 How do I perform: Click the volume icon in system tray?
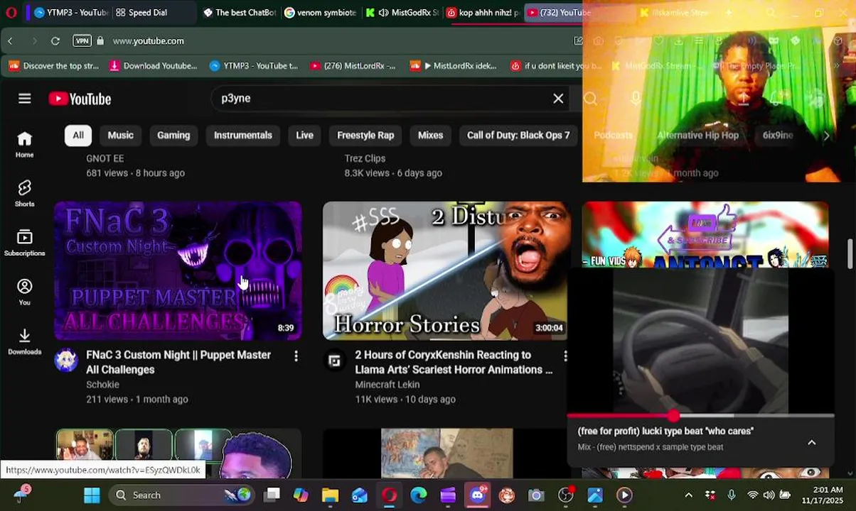point(769,495)
